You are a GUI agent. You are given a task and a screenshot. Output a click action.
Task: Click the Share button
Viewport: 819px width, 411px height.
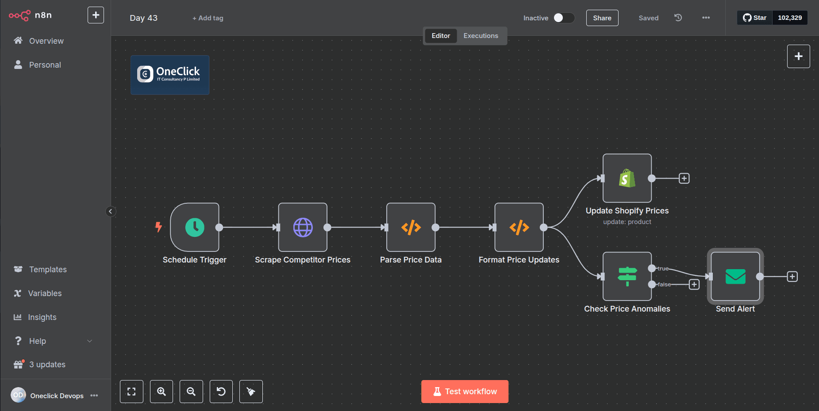pos(602,18)
